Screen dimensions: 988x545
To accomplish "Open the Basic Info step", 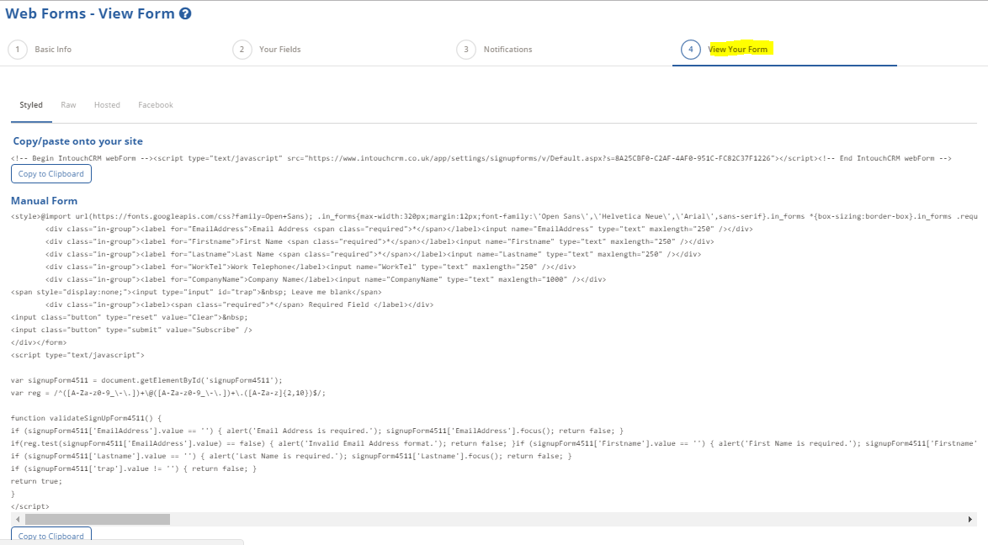I will point(53,49).
